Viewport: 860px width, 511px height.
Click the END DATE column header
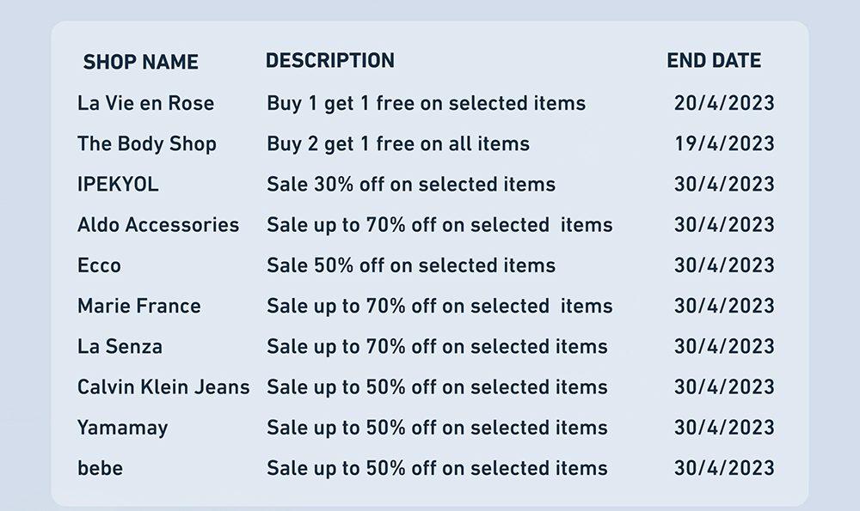click(x=714, y=60)
